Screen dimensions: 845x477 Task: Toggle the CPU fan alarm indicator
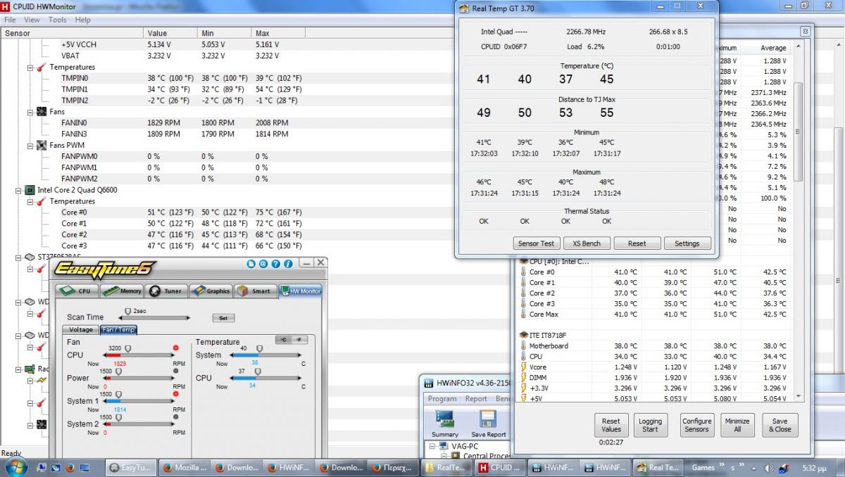point(175,348)
